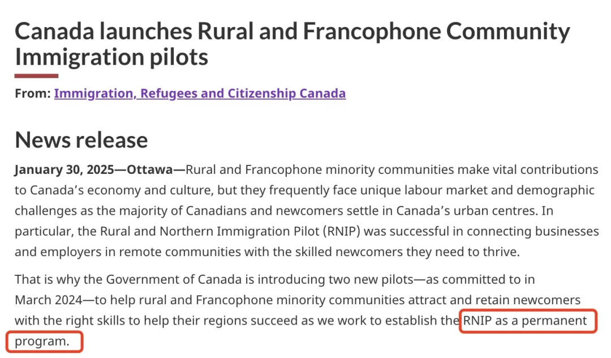This screenshot has width=611, height=358.
Task: Click the red box around "RNIP as a permanent"
Action: [527, 321]
